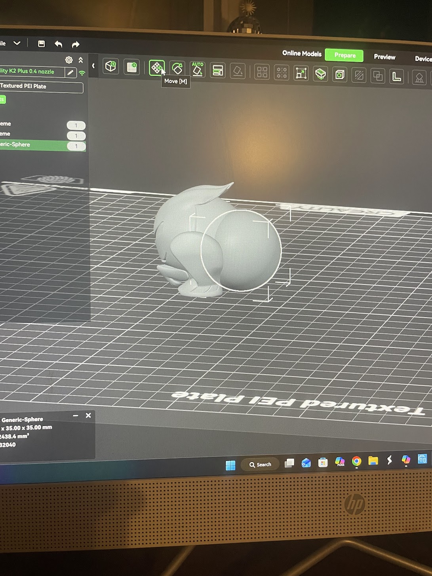Click the Save disk icon
Image resolution: width=432 pixels, height=576 pixels.
(41, 44)
